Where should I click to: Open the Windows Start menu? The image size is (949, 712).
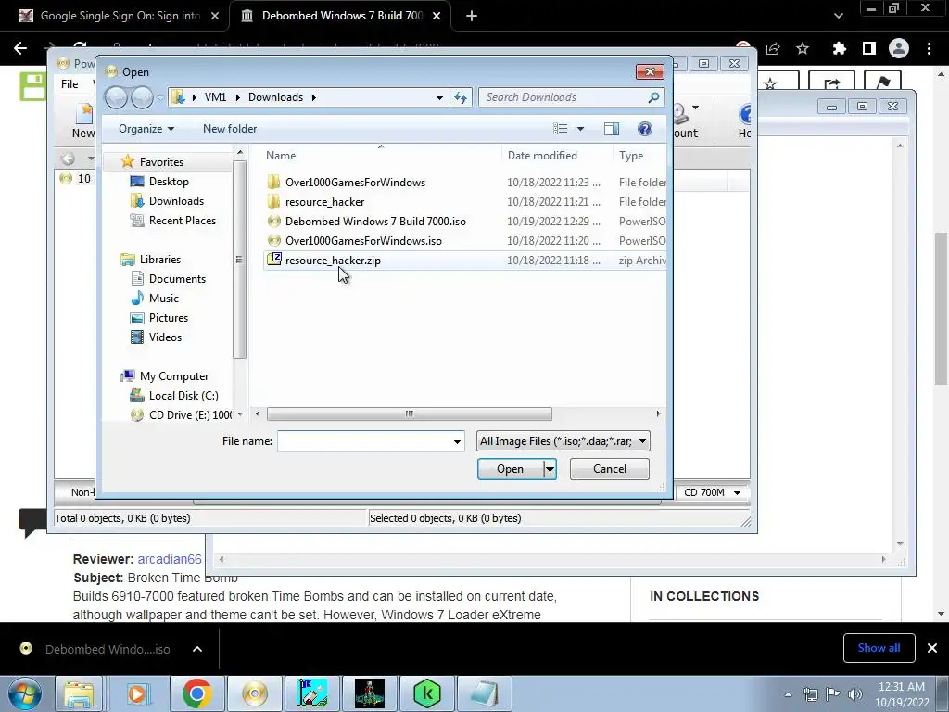pos(24,693)
